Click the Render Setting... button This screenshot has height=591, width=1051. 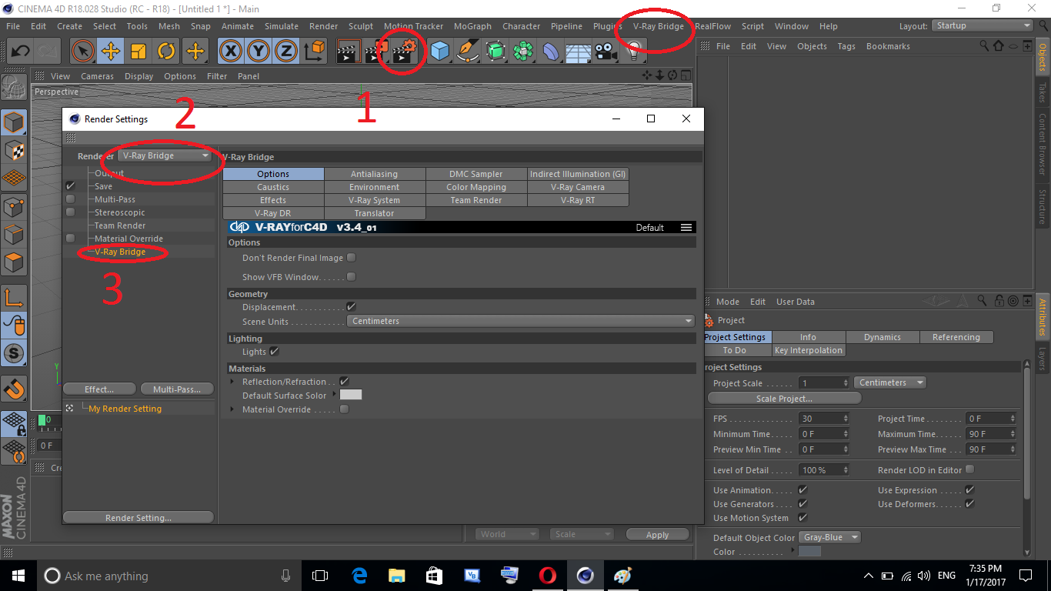click(138, 518)
